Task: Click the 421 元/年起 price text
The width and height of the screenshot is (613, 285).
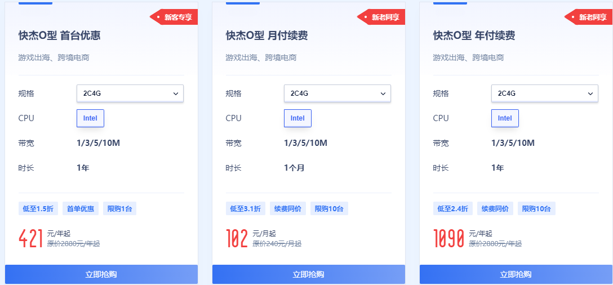Action: 32,238
